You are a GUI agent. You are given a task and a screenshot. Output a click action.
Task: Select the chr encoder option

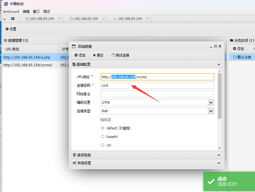[103, 145]
